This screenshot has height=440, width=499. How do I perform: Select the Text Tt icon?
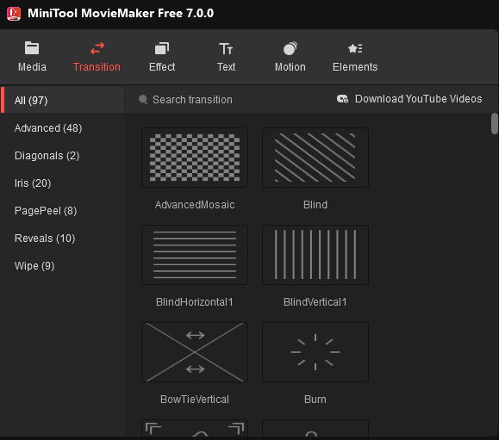(226, 48)
